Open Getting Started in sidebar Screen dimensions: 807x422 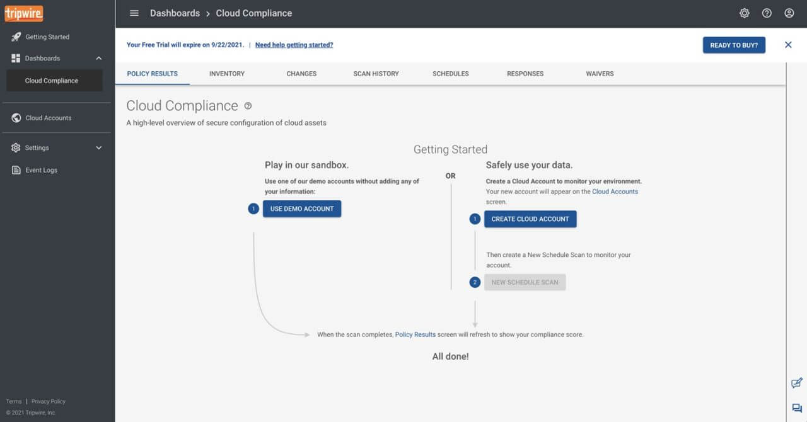[47, 37]
